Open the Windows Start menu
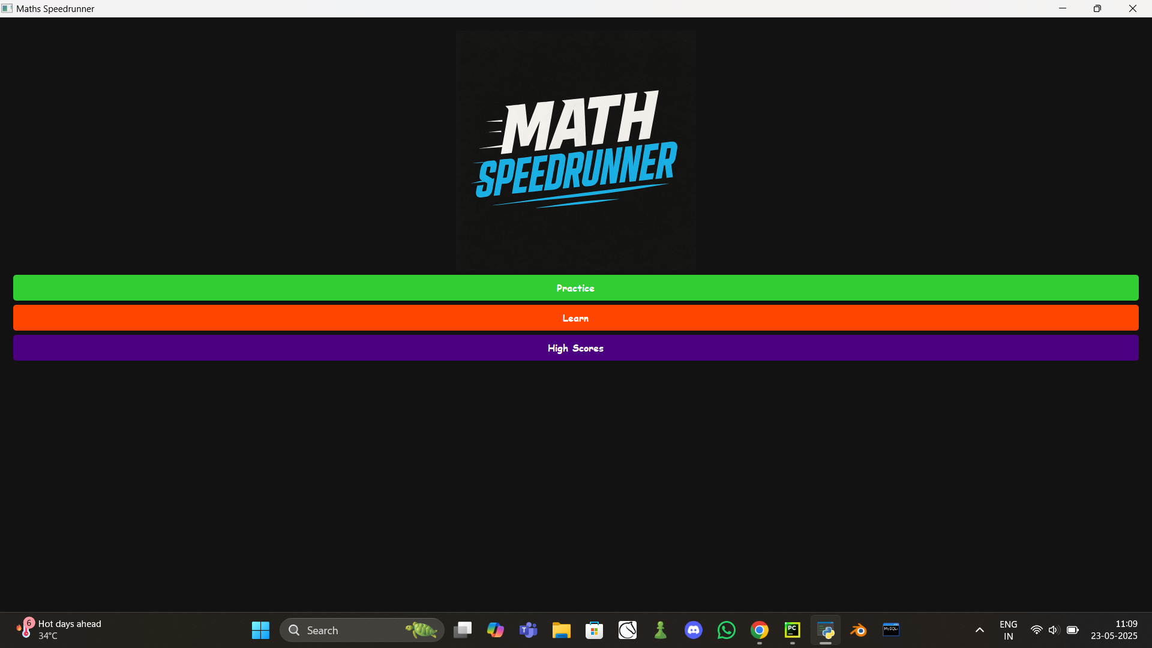Screen dimensions: 1152x648 click(x=260, y=630)
